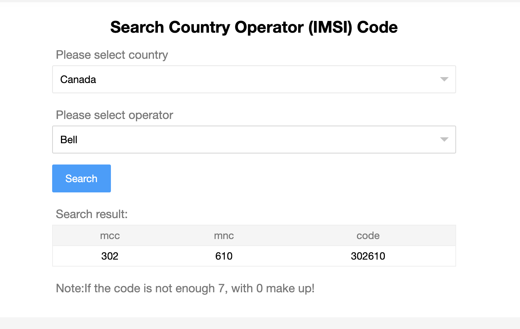Image resolution: width=520 pixels, height=329 pixels.
Task: Click the note about 7-digit code
Action: pos(185,288)
